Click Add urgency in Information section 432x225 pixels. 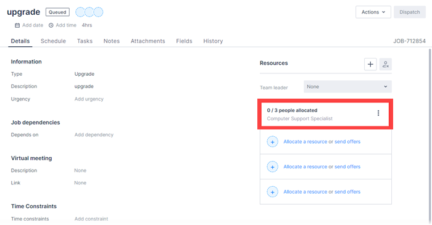(x=89, y=99)
